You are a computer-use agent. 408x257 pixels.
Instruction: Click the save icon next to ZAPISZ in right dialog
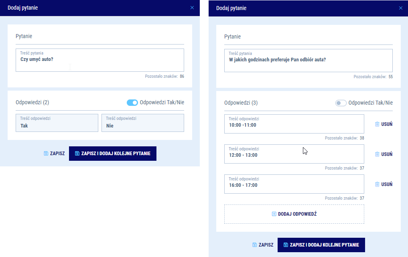[255, 245]
